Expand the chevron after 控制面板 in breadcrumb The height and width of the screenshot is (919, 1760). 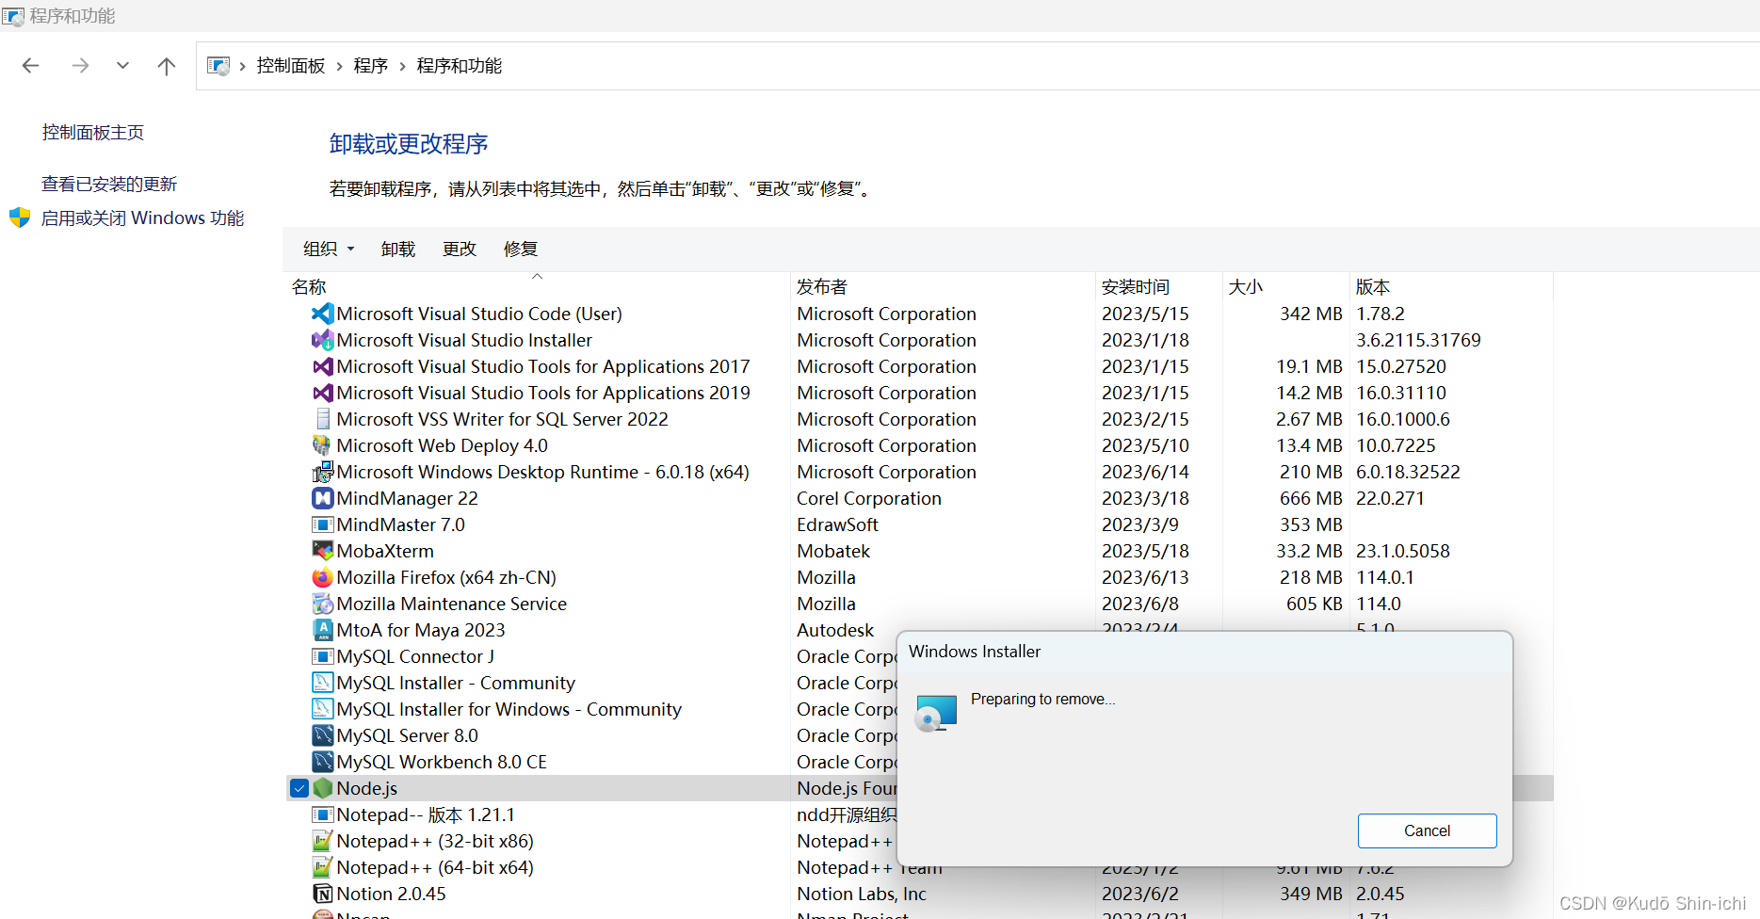(x=340, y=66)
